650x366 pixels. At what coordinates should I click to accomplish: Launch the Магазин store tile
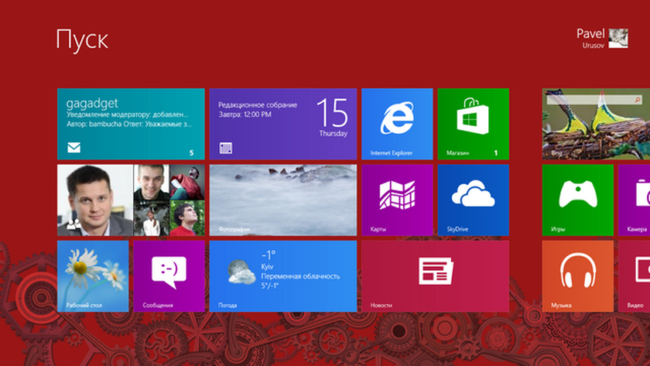coord(473,123)
